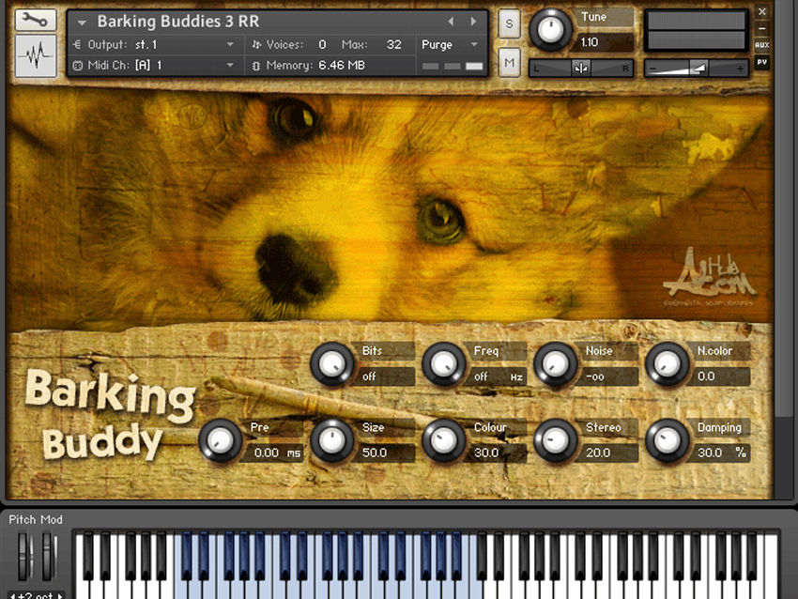The width and height of the screenshot is (798, 599).
Task: Open the wrench edit mode icon
Action: coord(35,20)
